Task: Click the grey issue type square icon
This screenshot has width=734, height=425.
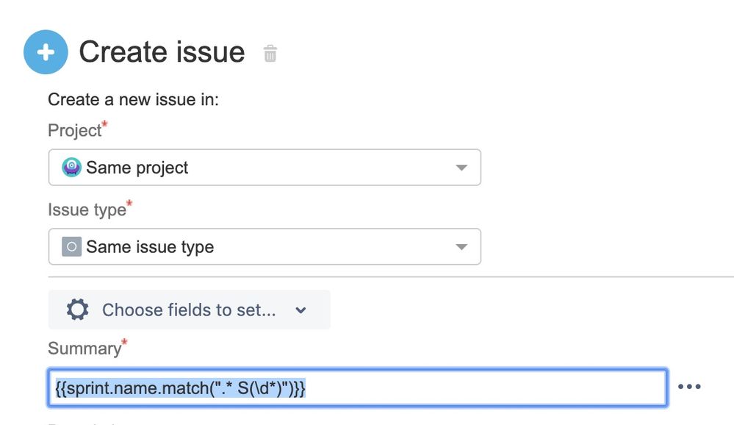Action: (x=71, y=246)
